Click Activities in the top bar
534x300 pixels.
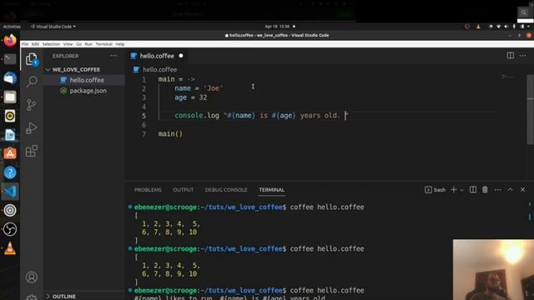[12, 27]
